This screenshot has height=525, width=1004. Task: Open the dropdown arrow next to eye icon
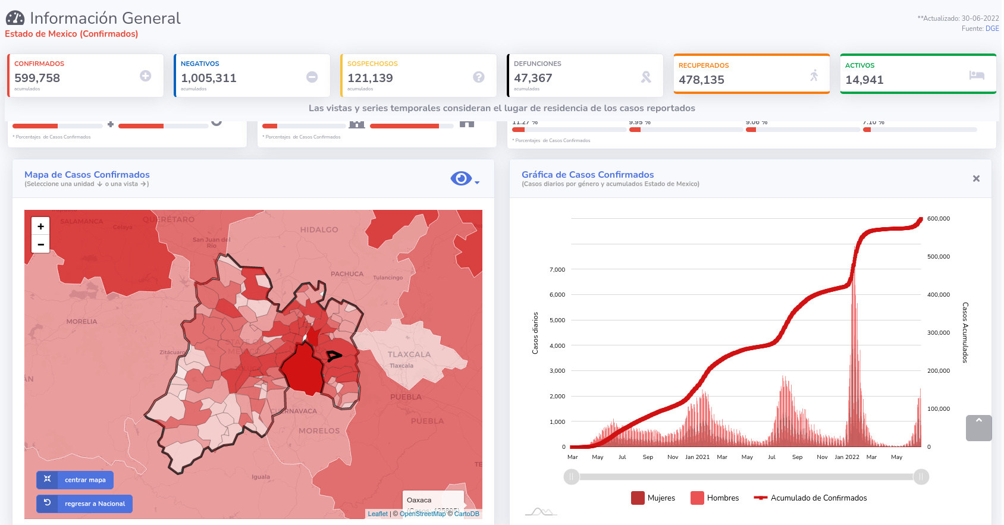(x=477, y=183)
